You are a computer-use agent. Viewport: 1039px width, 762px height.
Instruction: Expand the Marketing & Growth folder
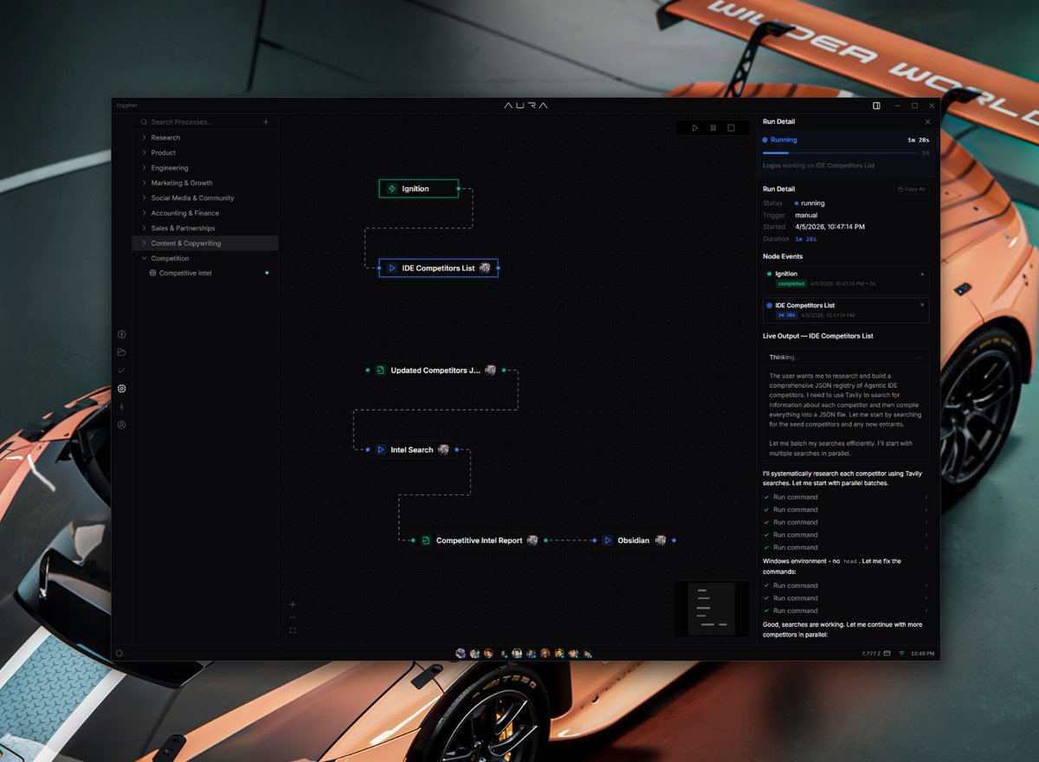click(x=205, y=183)
